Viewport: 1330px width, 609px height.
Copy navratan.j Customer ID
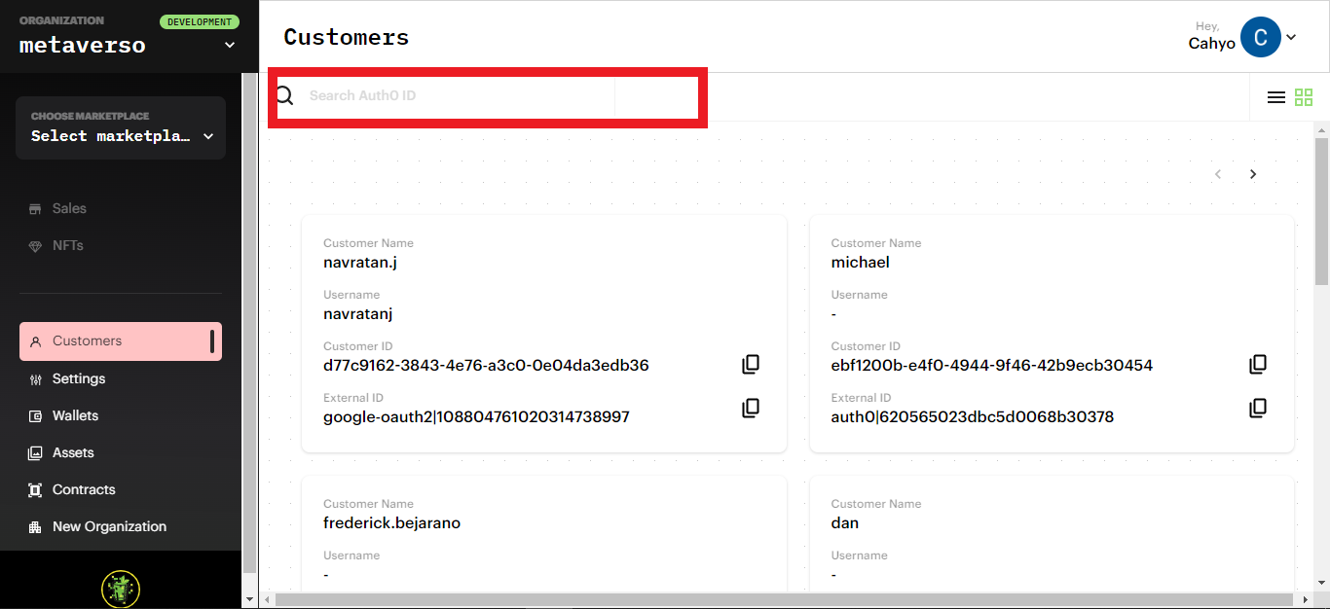point(751,364)
